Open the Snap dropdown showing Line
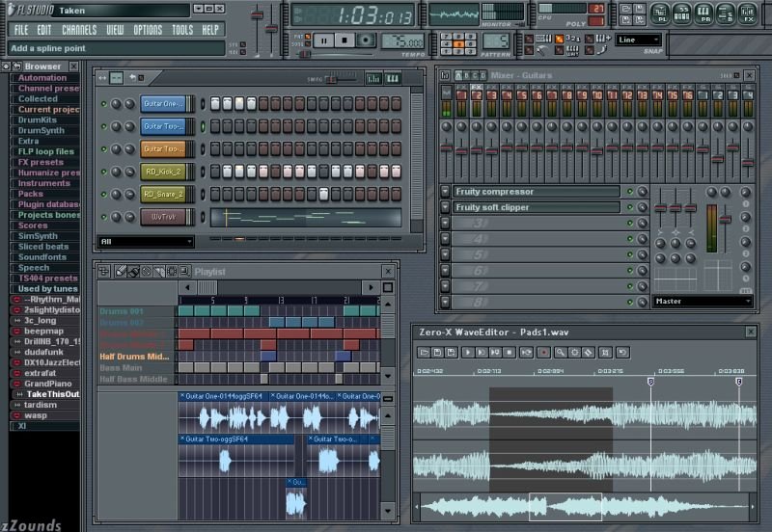The image size is (772, 532). (638, 40)
